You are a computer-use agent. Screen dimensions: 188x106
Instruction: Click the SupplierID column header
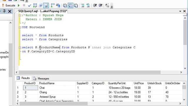[x=83, y=83]
